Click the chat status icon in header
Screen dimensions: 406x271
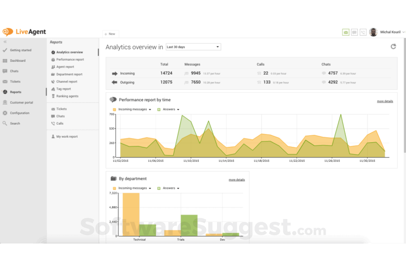(x=355, y=33)
